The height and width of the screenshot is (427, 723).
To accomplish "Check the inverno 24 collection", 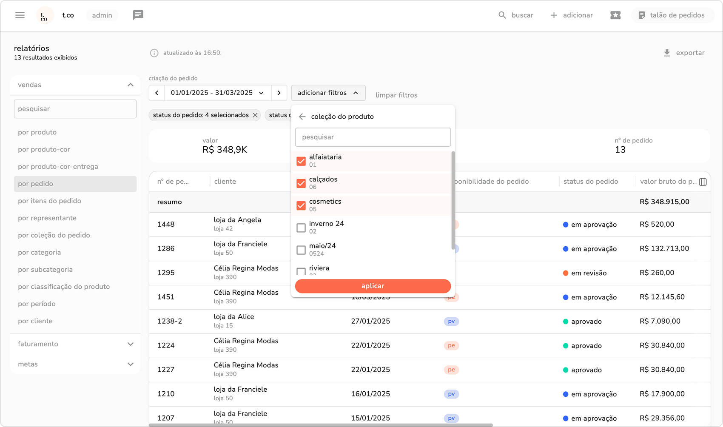I will pyautogui.click(x=301, y=228).
